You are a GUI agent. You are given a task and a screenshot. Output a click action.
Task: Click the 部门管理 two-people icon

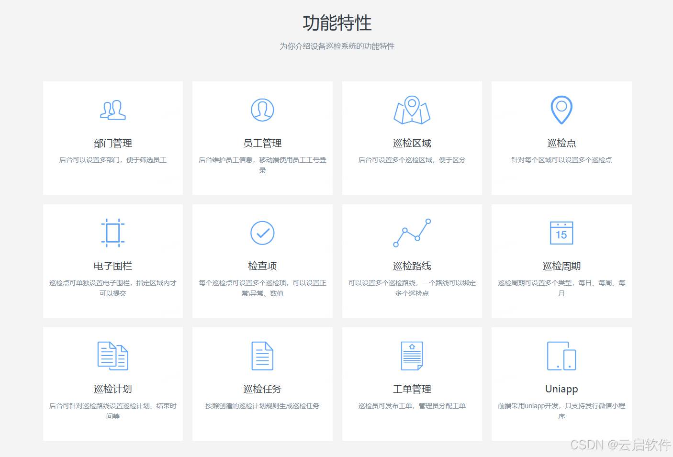[x=113, y=110]
